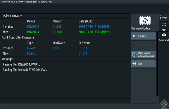This screenshot has height=109, width=169.
Task: Click the Software column header
Action: coord(84,43)
